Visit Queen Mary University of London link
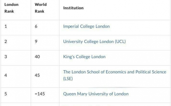This screenshot has width=171, height=106. pos(96,94)
